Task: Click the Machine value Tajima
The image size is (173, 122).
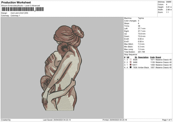Action: (141, 18)
